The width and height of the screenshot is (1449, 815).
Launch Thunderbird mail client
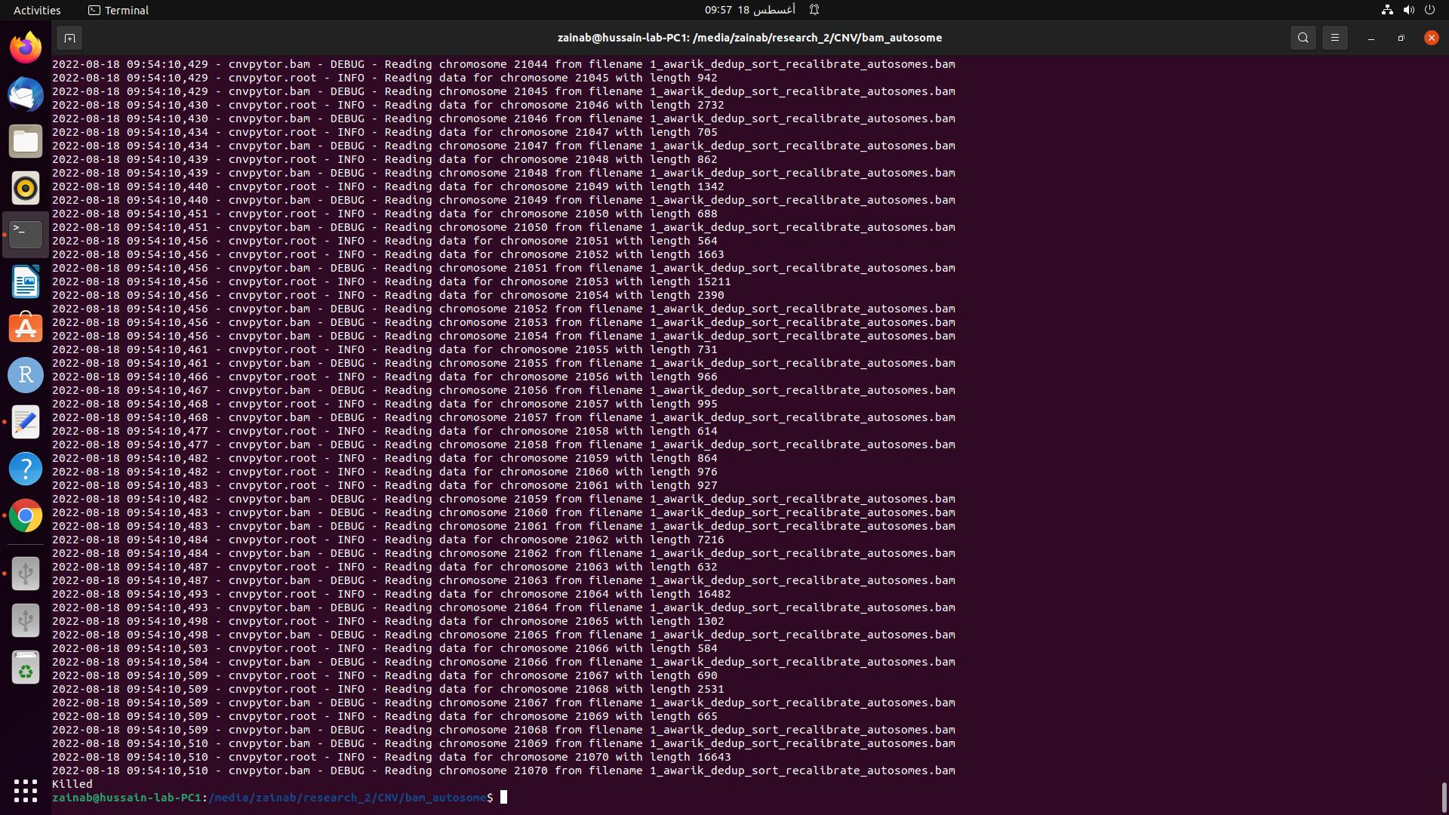point(25,94)
